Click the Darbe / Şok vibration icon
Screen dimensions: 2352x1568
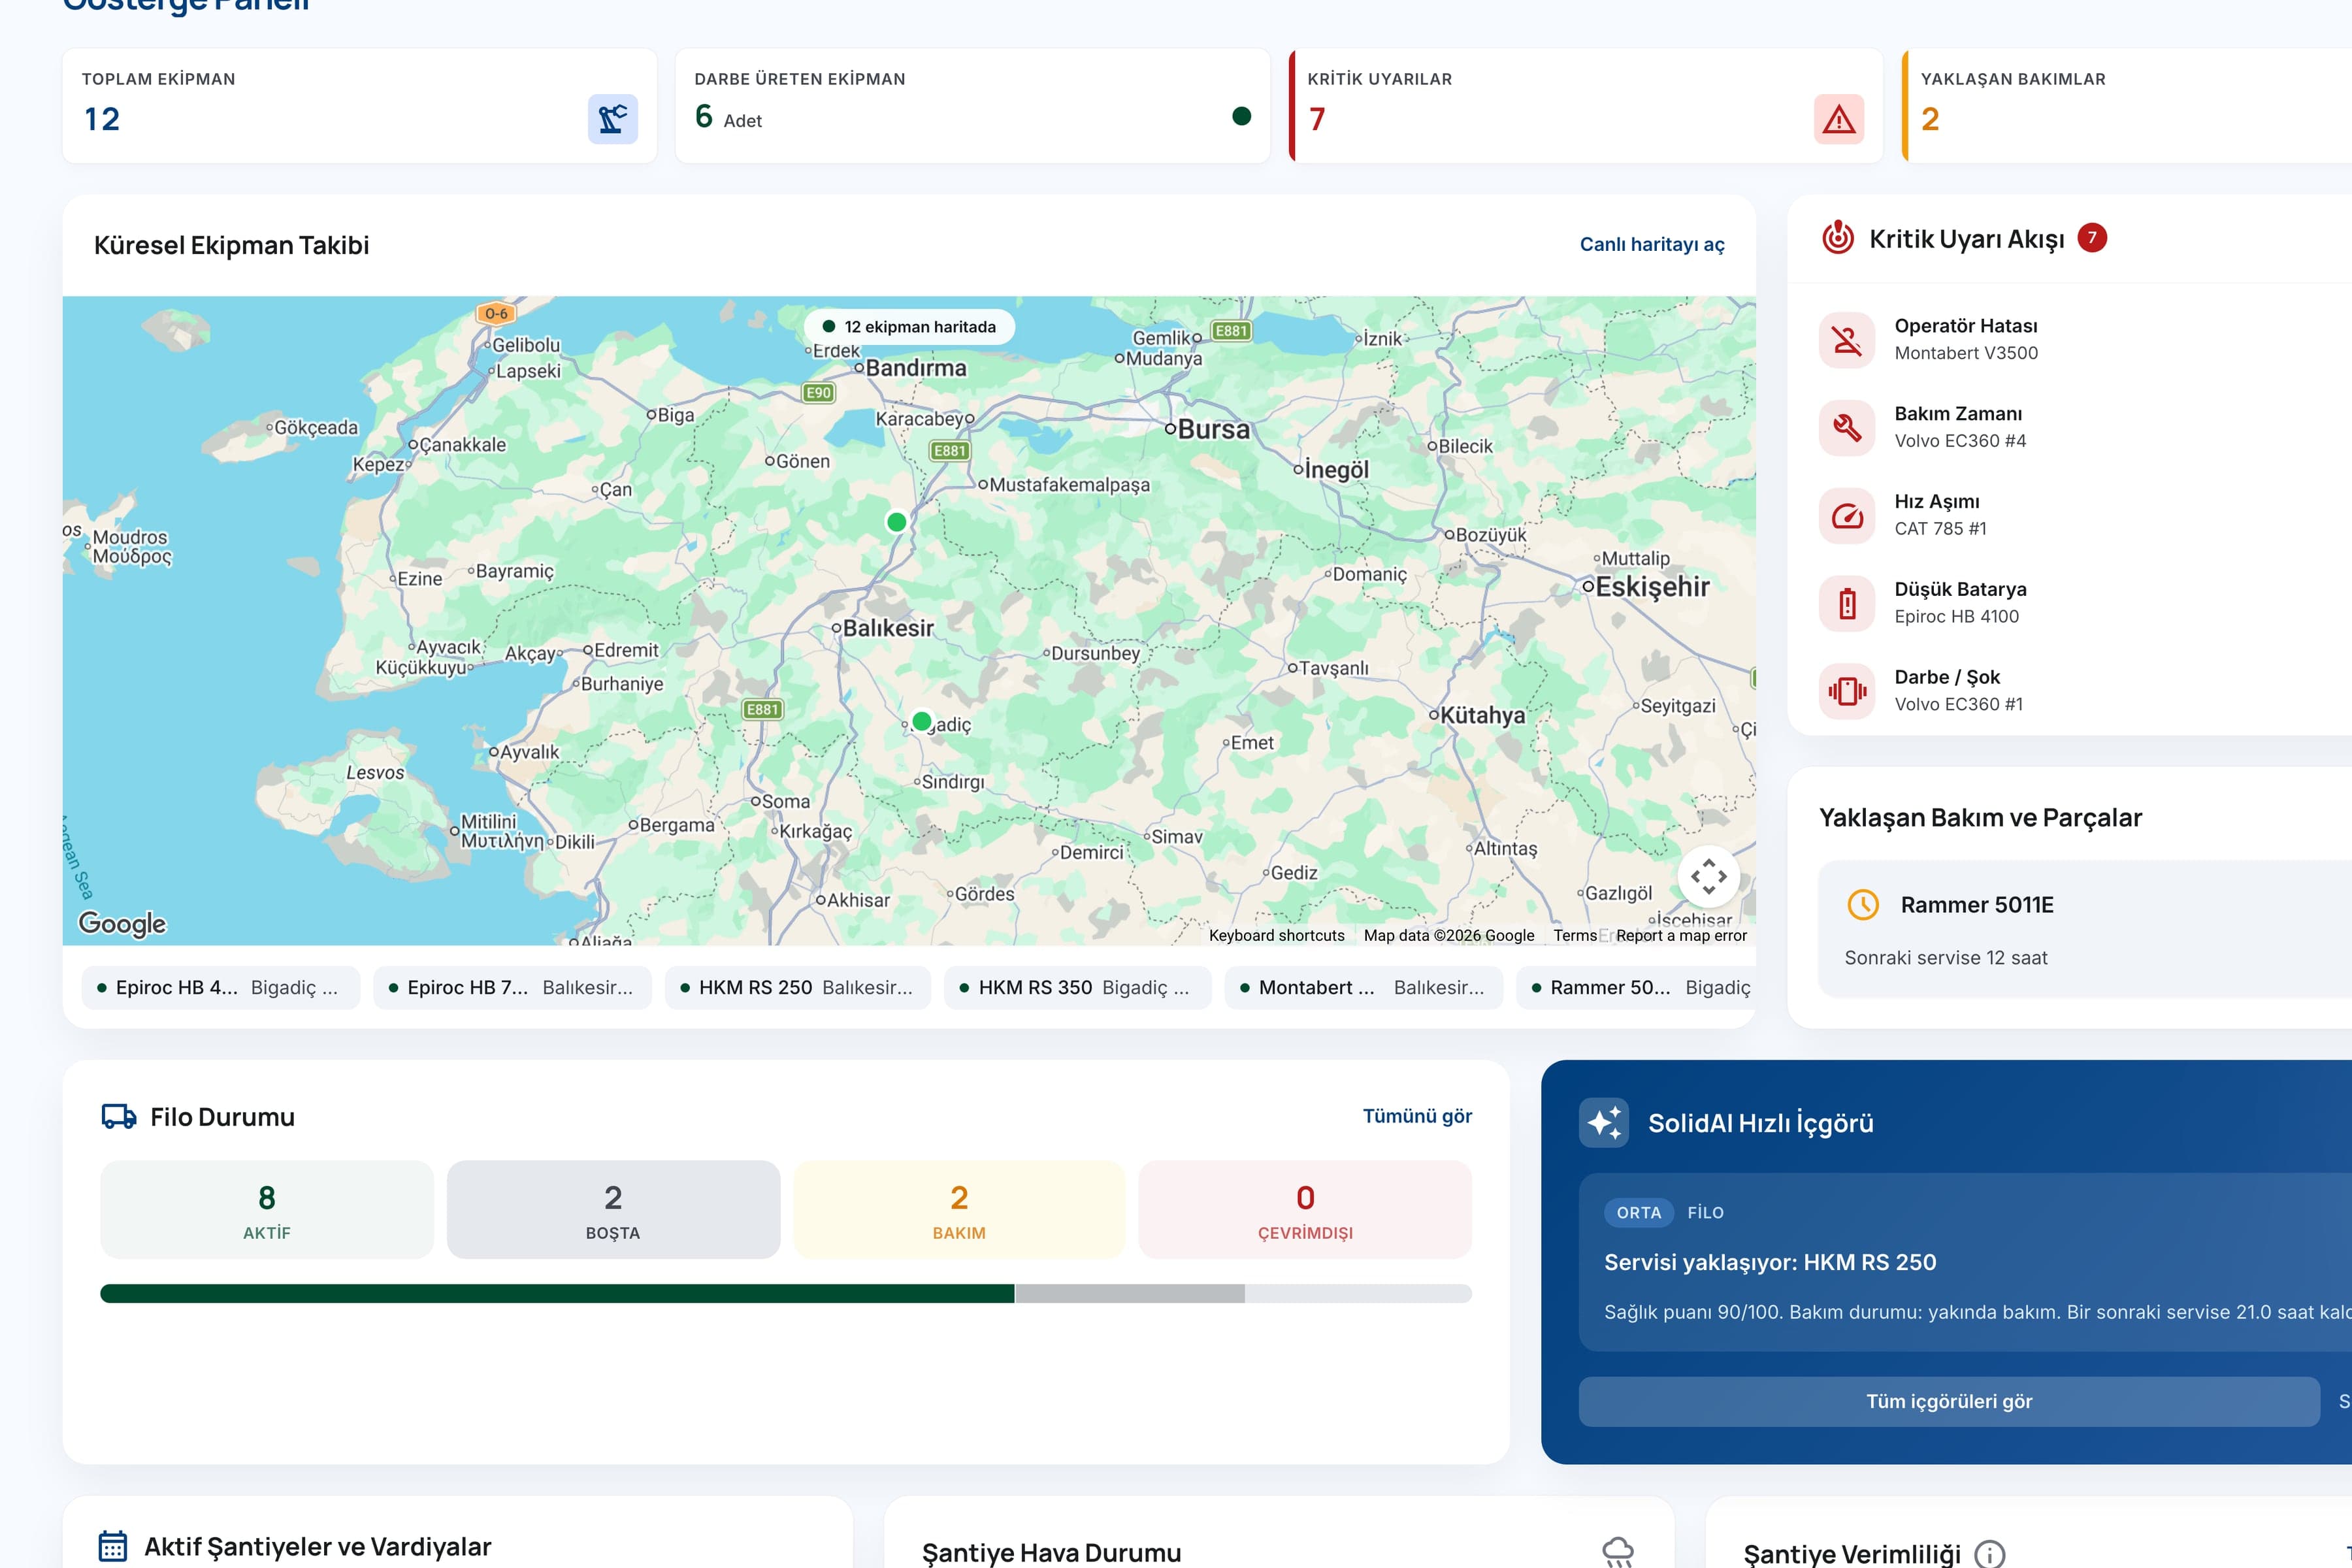[1847, 691]
